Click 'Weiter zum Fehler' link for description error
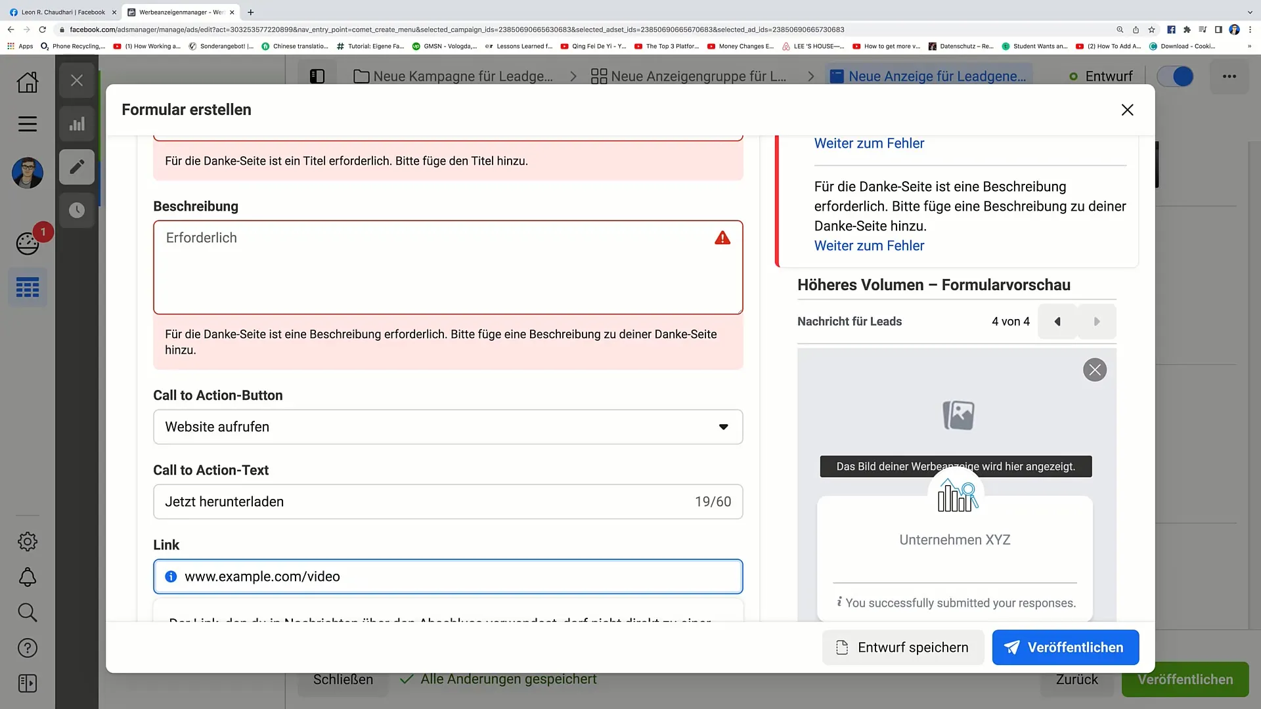1261x709 pixels. (x=869, y=245)
